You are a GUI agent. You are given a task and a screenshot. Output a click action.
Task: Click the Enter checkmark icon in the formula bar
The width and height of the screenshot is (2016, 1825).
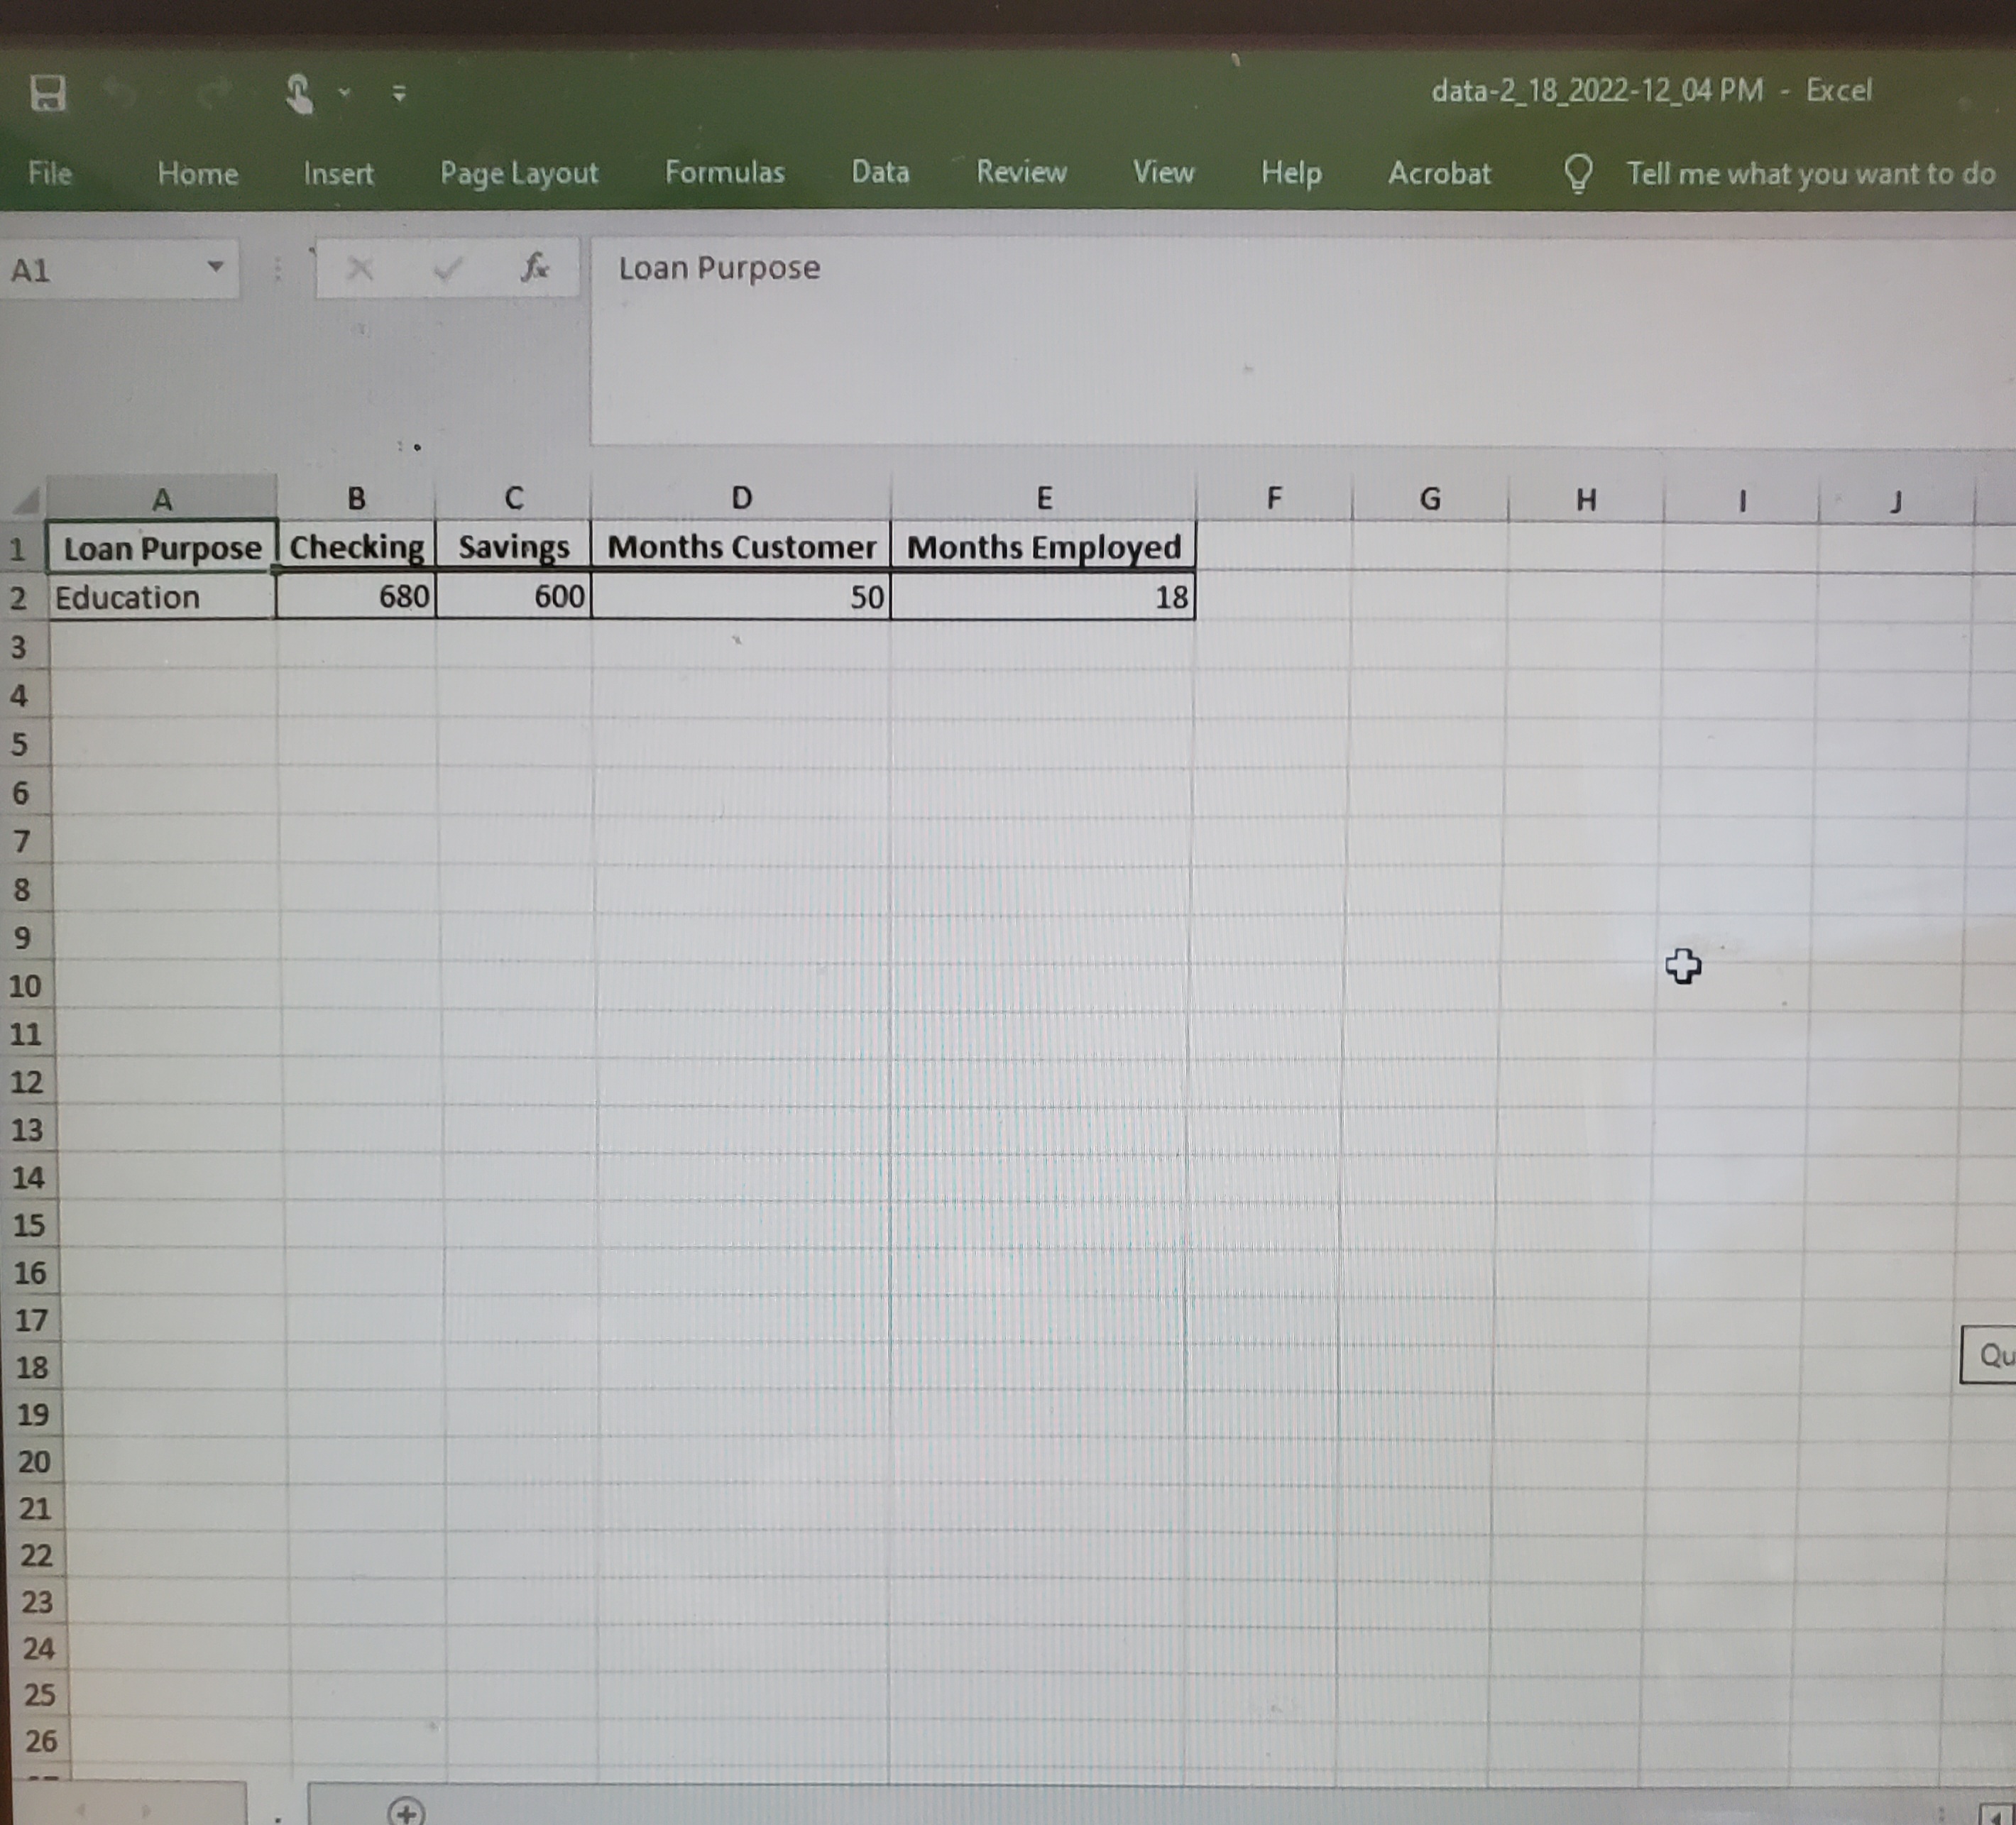tap(447, 268)
